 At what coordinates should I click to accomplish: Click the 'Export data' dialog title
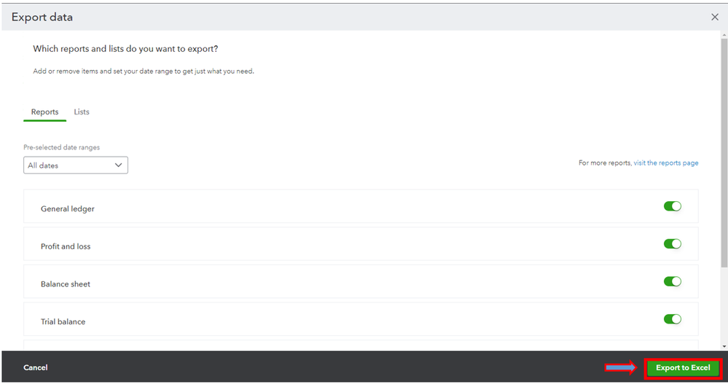[x=42, y=17]
